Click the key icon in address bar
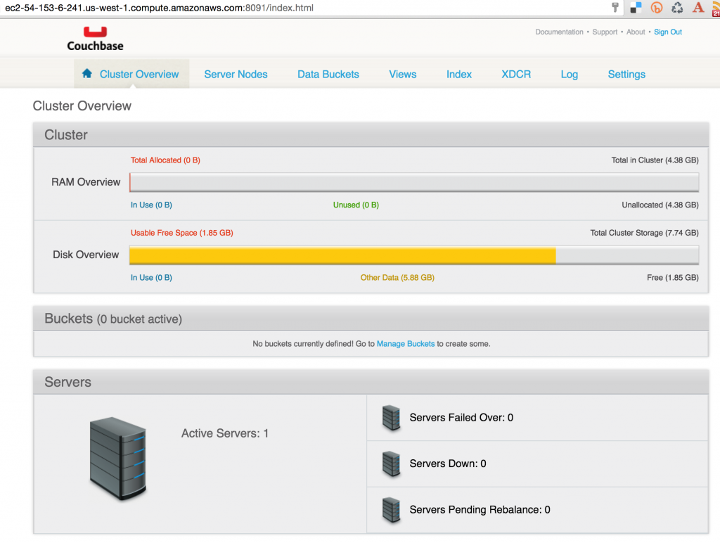The width and height of the screenshot is (720, 543). [615, 8]
